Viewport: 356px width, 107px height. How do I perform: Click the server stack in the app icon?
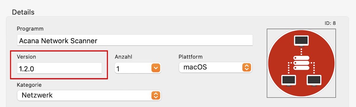coord(301,63)
